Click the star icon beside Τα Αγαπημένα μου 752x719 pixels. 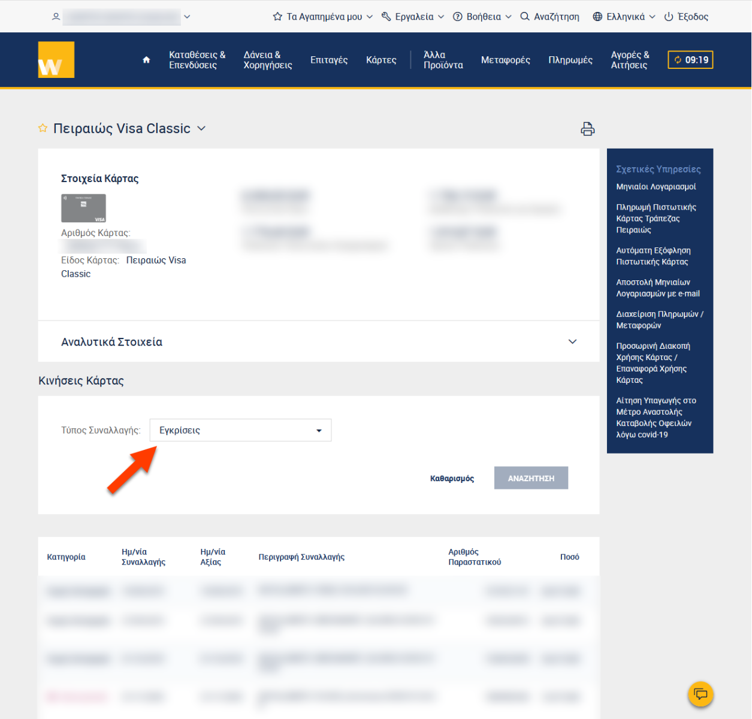click(277, 17)
